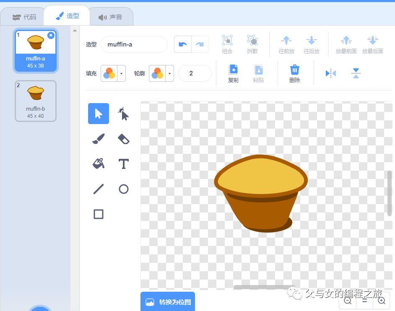Choose the Text tool
This screenshot has height=311, width=395.
click(x=123, y=164)
